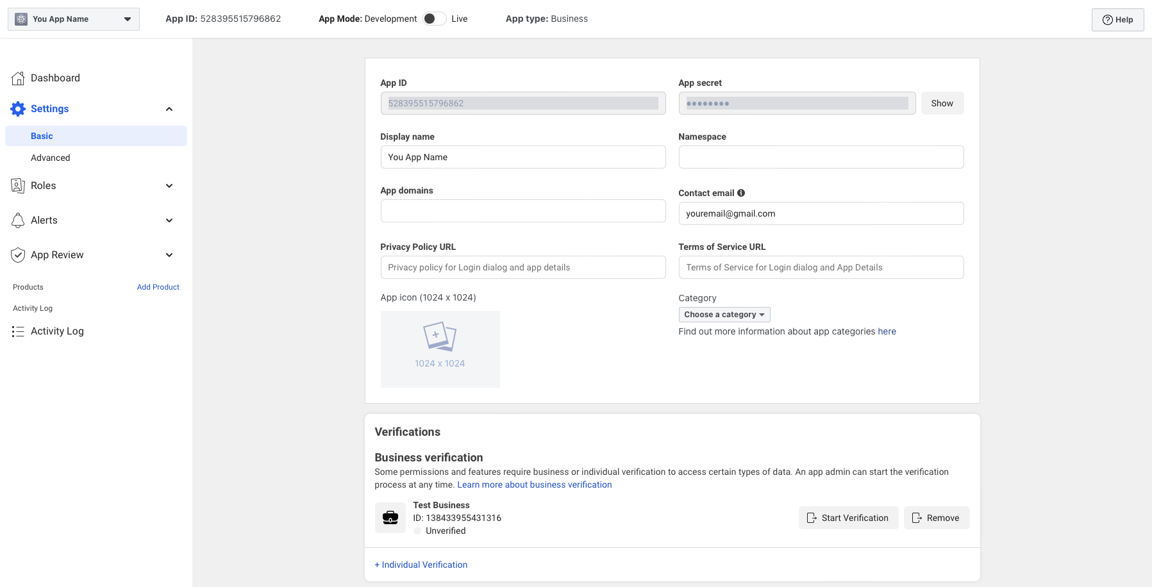Expand the Roles section chevron
This screenshot has height=587, width=1152.
[x=169, y=186]
